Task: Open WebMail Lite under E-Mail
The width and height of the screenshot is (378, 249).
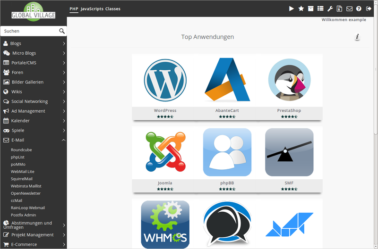Action: (22, 172)
